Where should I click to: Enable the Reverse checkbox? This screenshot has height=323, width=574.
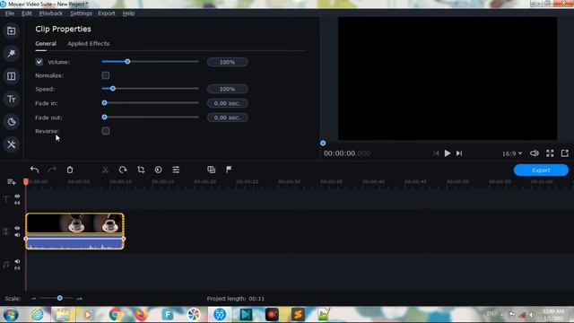pos(106,131)
